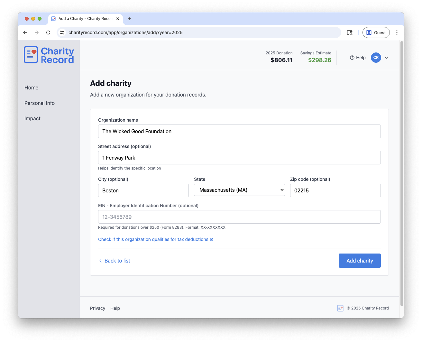Switch to the Personal Info section

[40, 103]
